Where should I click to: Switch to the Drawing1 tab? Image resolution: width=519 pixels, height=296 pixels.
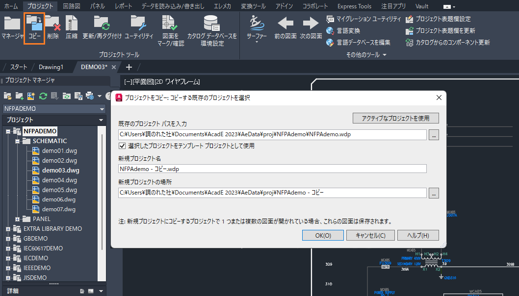[51, 67]
